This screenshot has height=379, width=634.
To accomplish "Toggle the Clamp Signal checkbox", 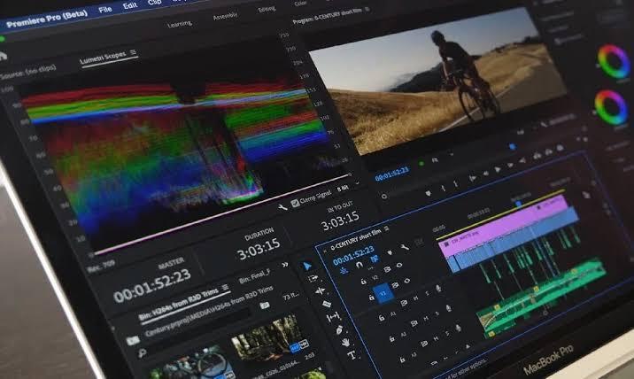I will click(x=295, y=203).
